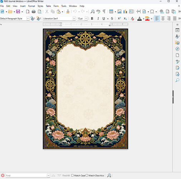The image size is (181, 179).
Task: Print the document using the printer icon
Action: [34, 11]
